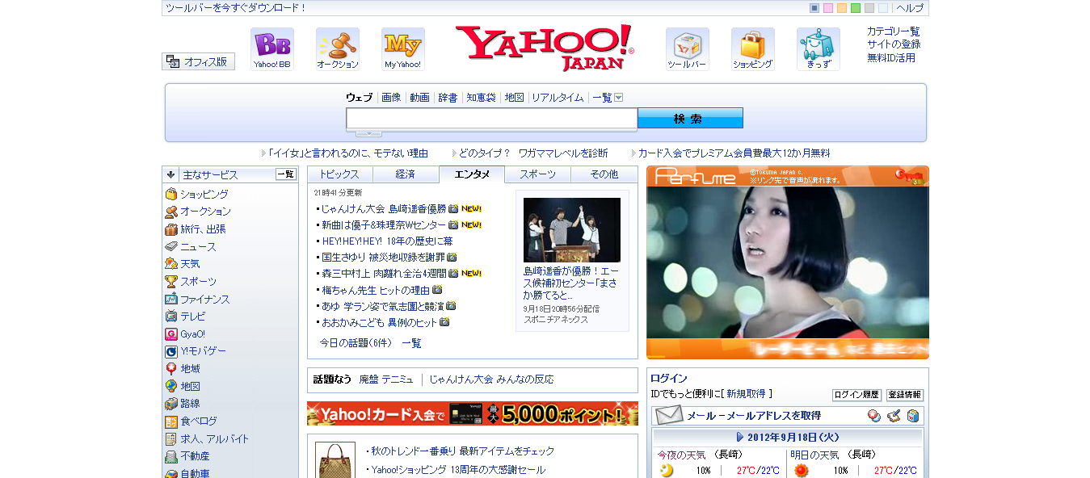Open the ショッピング bag icon at top
Image resolution: width=1090 pixels, height=478 pixels.
[x=753, y=49]
